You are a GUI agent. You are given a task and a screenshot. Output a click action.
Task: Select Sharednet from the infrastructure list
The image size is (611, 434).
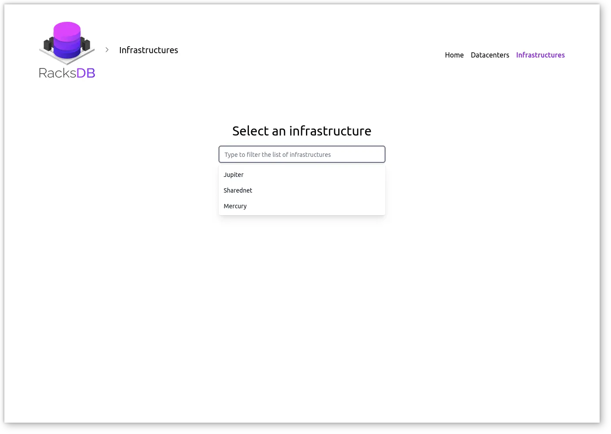coord(302,190)
